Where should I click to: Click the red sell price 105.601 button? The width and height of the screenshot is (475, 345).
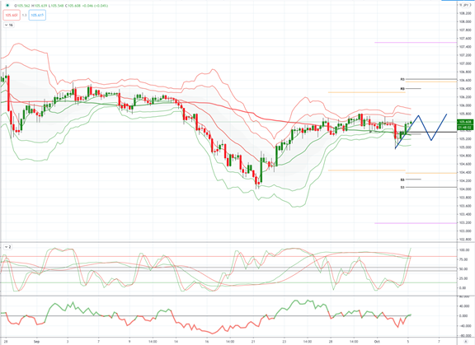point(12,15)
